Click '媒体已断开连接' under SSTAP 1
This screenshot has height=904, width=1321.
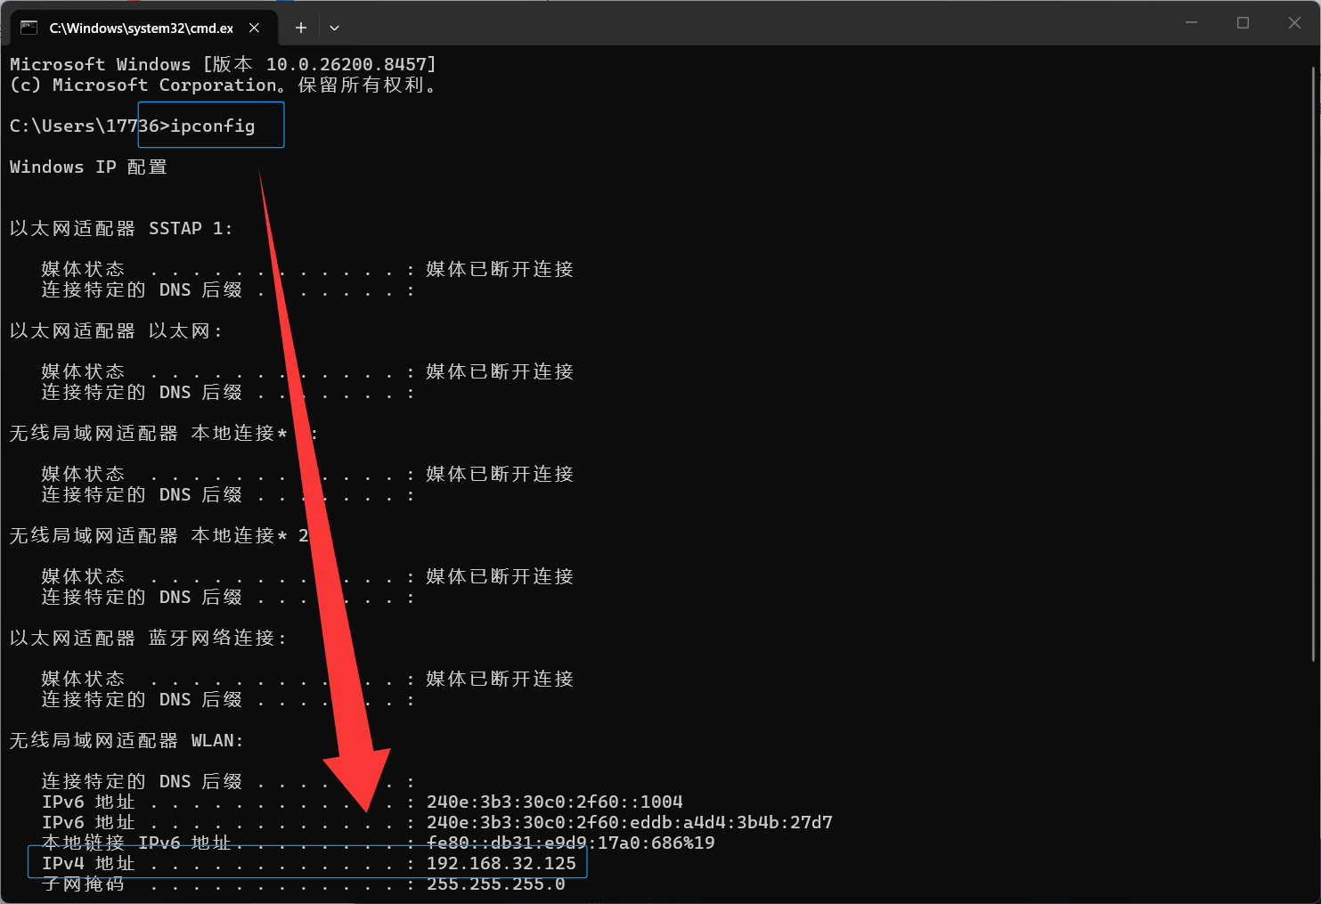coord(500,269)
